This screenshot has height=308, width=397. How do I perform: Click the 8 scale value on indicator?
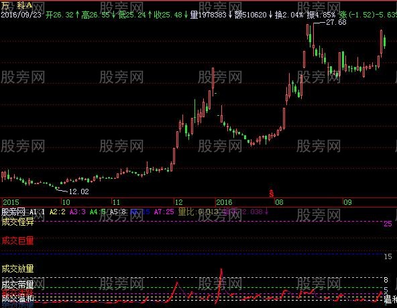(x=386, y=280)
